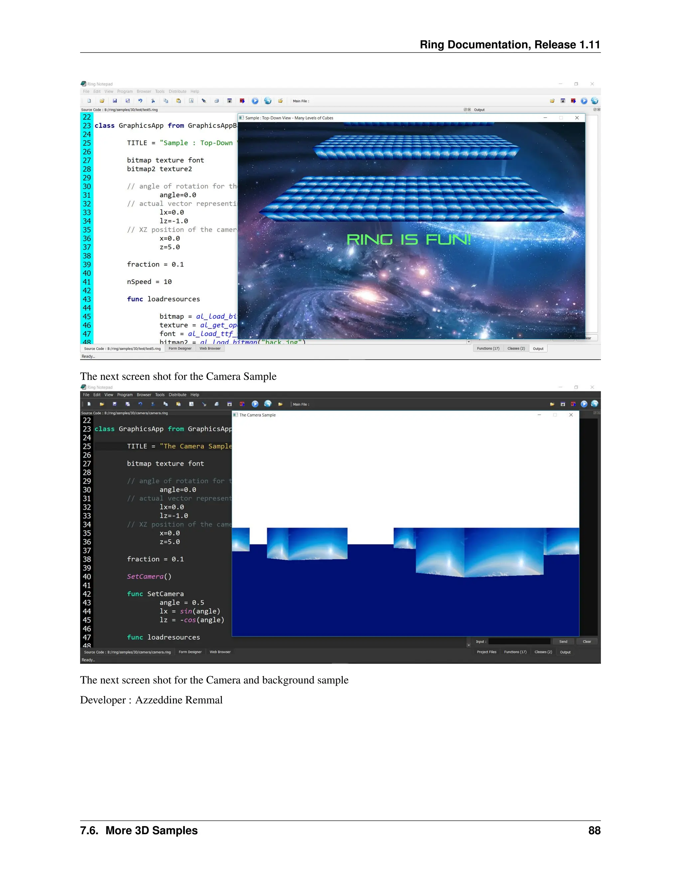The height and width of the screenshot is (881, 681).
Task: Click the blue Run button in light toolbar
Action: pos(255,101)
